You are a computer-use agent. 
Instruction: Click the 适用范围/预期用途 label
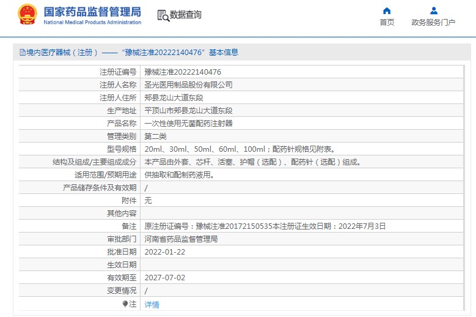point(106,175)
